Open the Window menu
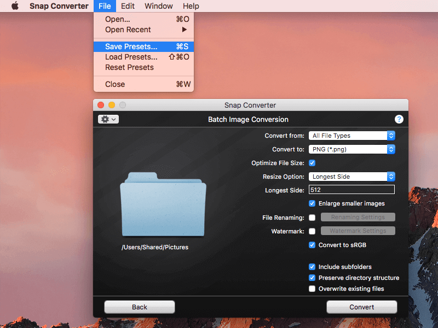This screenshot has width=438, height=328. point(159,6)
